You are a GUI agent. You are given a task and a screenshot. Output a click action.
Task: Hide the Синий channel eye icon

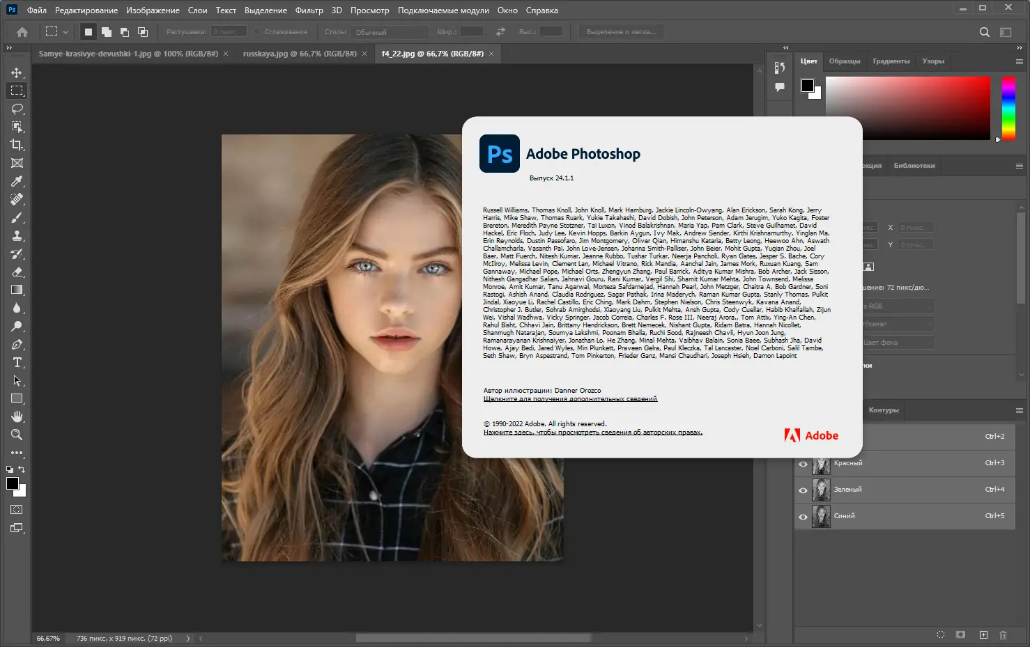click(803, 517)
